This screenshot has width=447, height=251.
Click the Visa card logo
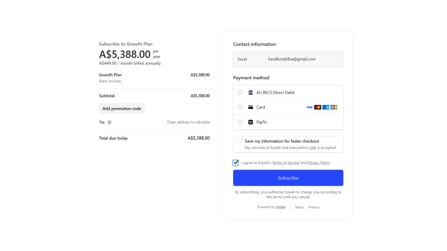pyautogui.click(x=309, y=107)
